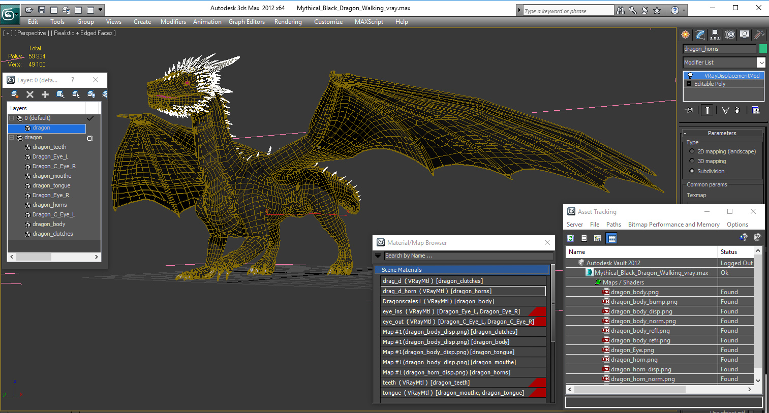
Task: Open the Hierarchy command panel tab
Action: point(715,35)
